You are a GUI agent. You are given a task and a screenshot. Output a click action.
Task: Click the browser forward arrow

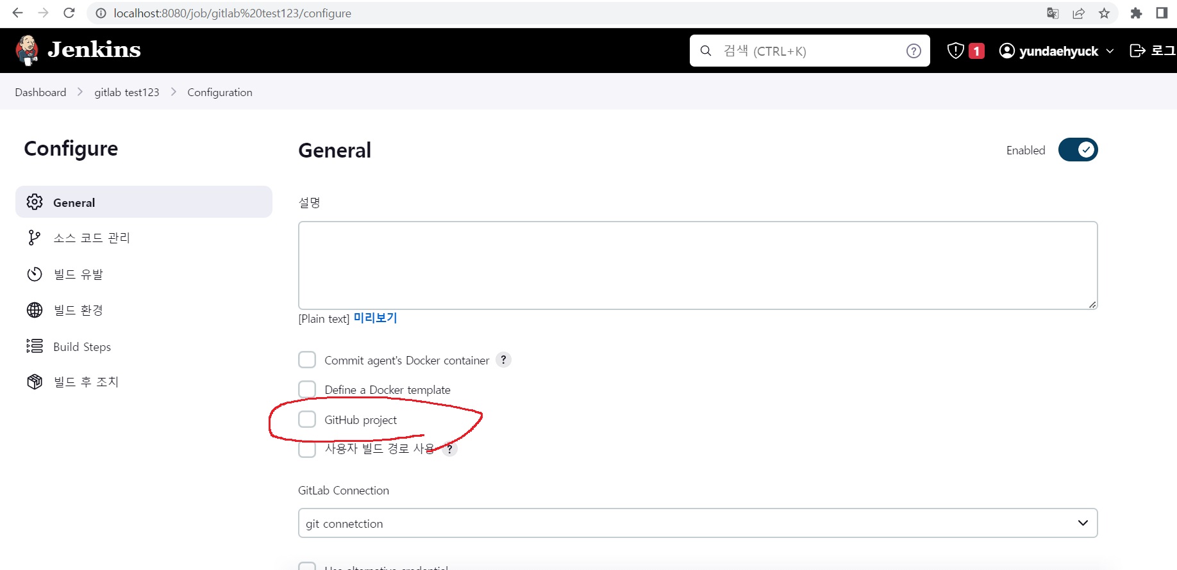click(x=43, y=13)
